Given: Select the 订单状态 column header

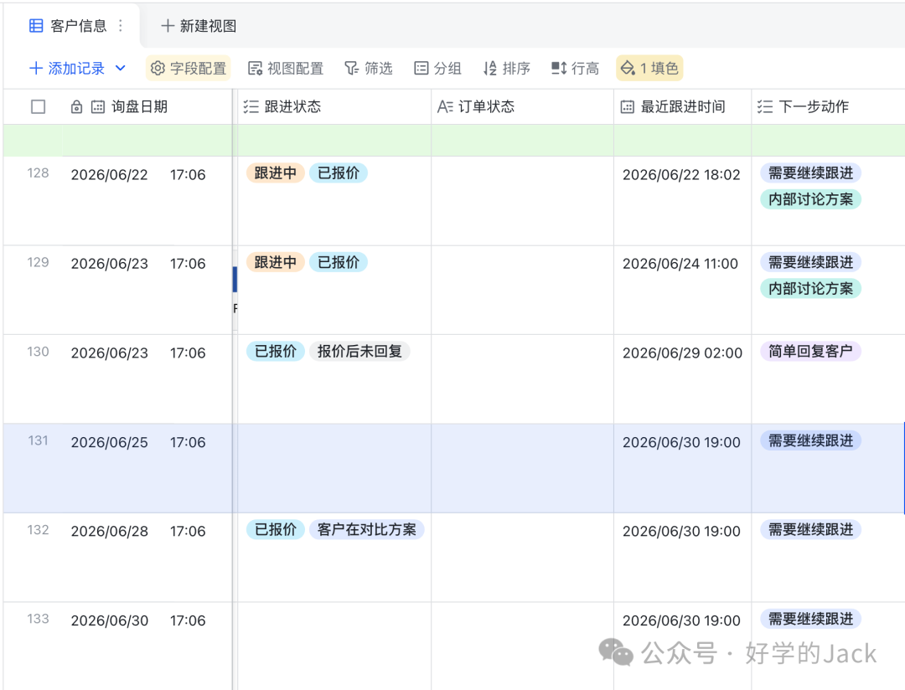Looking at the screenshot, I should (x=522, y=106).
